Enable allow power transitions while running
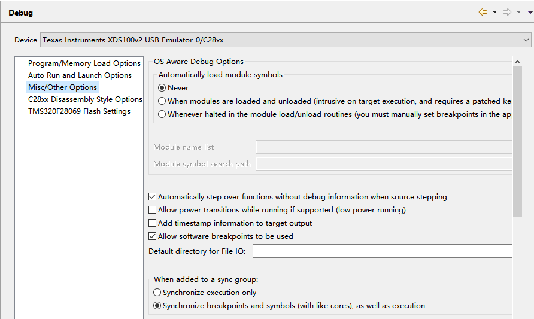Screen dimensions: 534x319 pos(153,210)
